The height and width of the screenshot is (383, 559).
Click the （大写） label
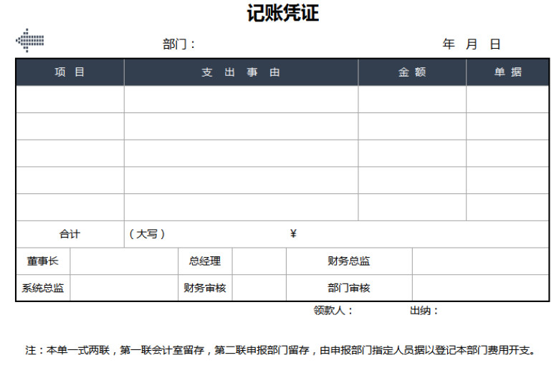click(x=147, y=234)
